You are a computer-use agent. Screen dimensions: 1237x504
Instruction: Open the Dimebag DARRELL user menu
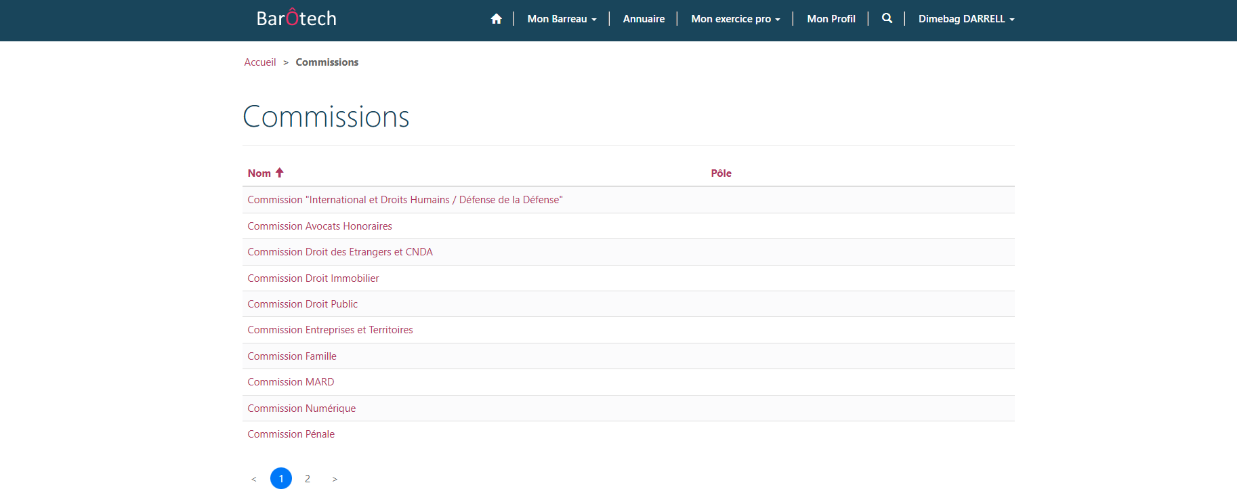(x=965, y=19)
